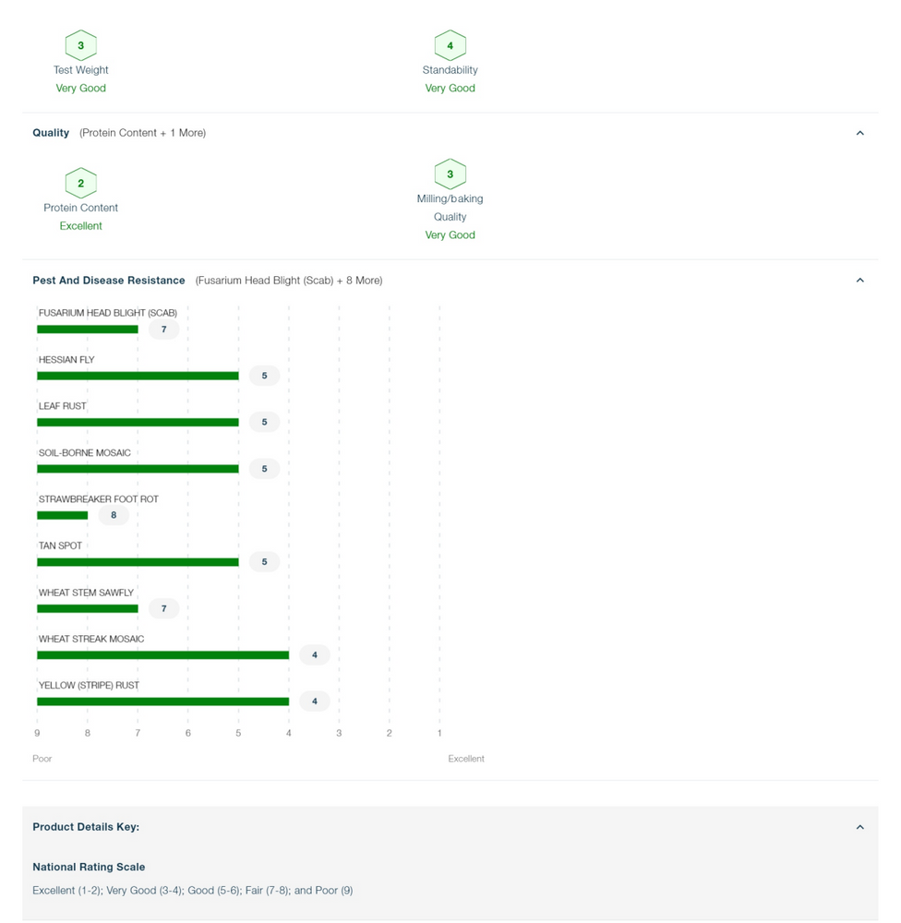The height and width of the screenshot is (923, 901).
Task: Click the Protein Content hexagon badge
Action: pyautogui.click(x=80, y=183)
